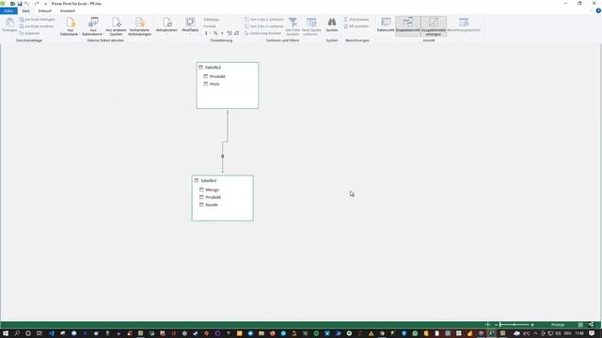Open the Windows Start menu

point(6,333)
